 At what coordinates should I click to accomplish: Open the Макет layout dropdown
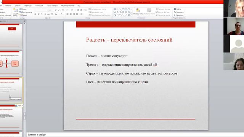pyautogui.click(x=24, y=9)
